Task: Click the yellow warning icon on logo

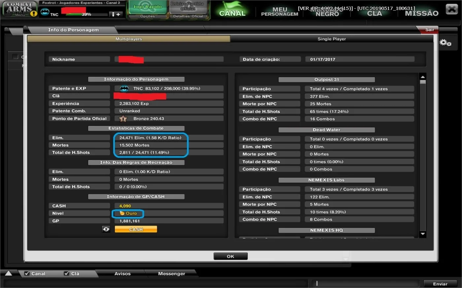Action: tap(34, 13)
